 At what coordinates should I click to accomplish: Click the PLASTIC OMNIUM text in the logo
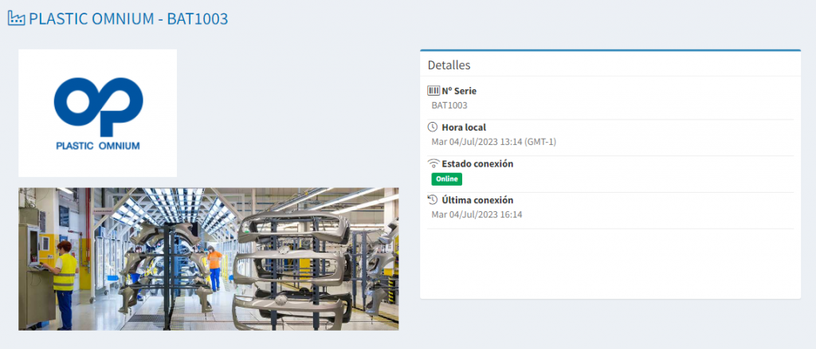(x=98, y=146)
